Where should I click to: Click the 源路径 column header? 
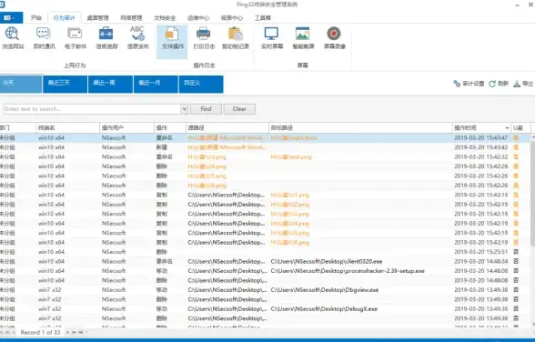[227, 128]
